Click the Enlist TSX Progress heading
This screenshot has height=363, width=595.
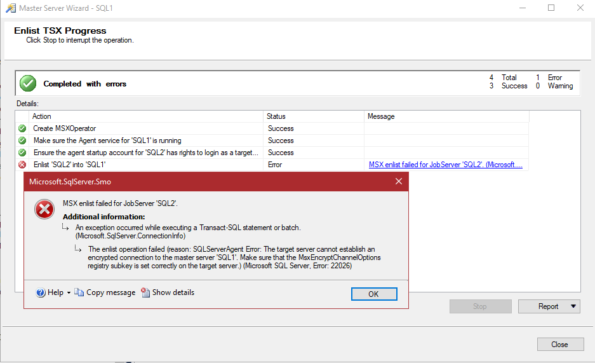pos(60,31)
